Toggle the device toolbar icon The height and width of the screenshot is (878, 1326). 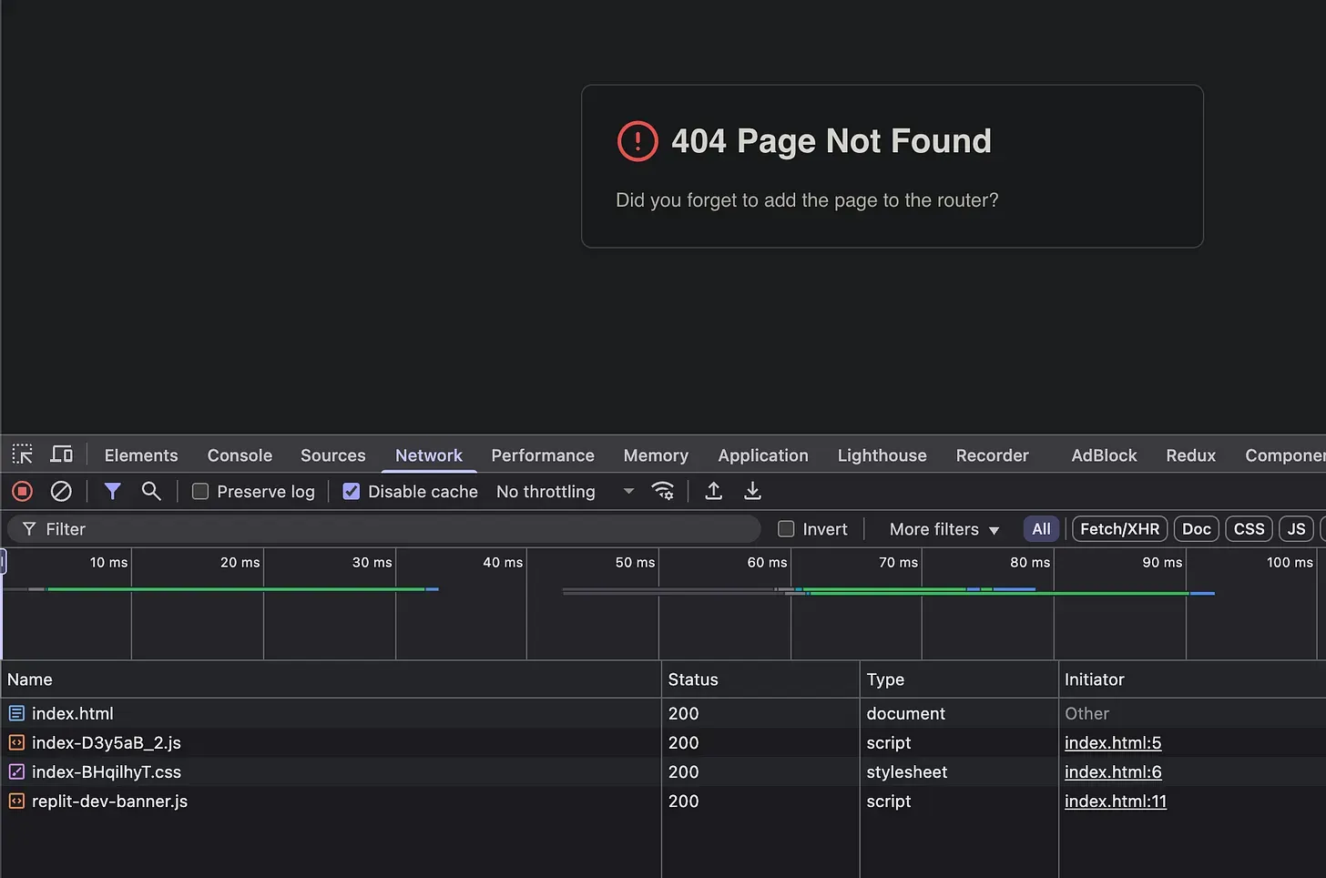(61, 454)
